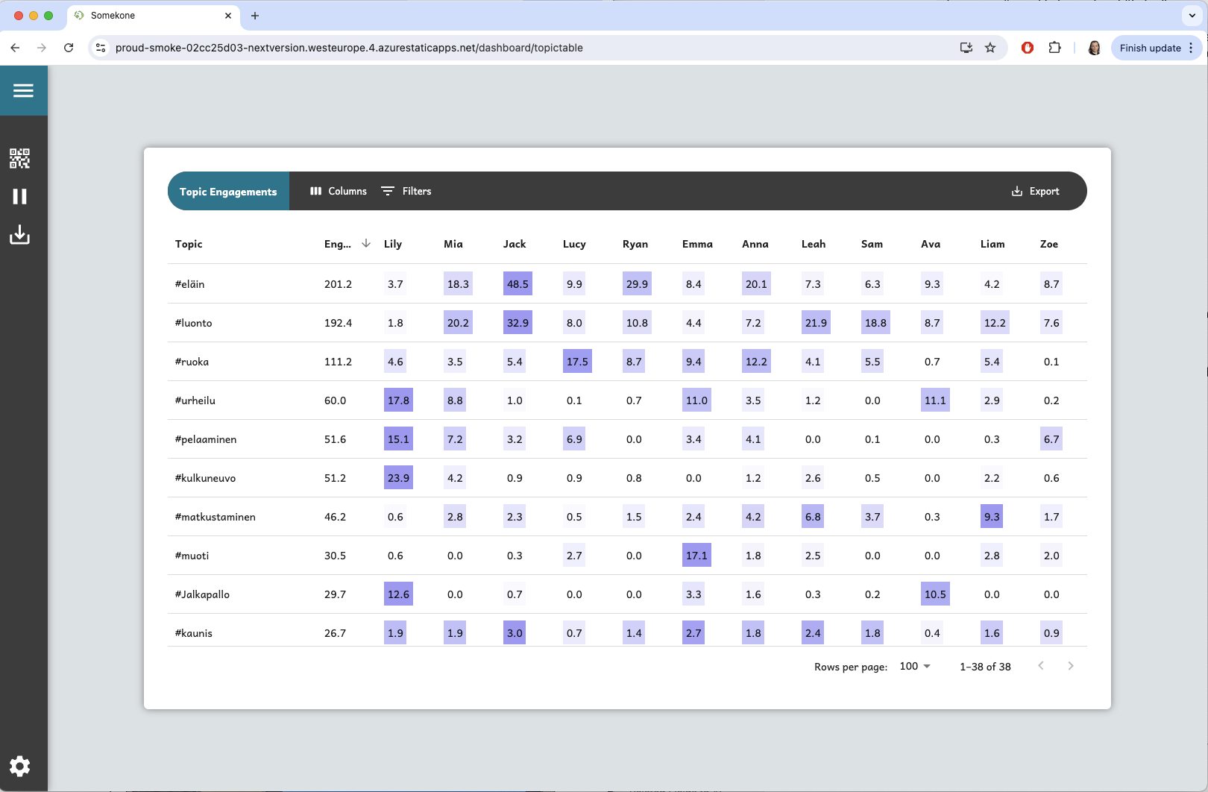Reload the page
Viewport: 1208px width, 792px height.
tap(69, 48)
